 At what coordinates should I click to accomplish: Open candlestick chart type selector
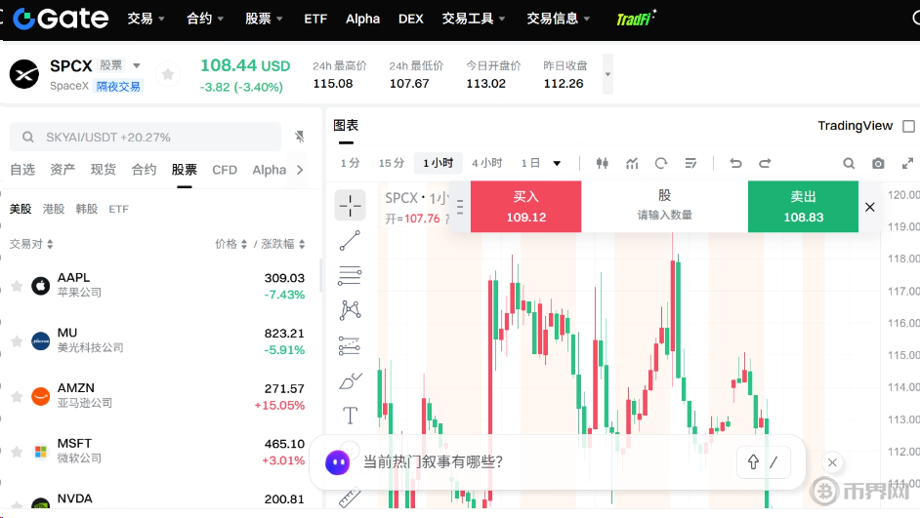(x=602, y=164)
